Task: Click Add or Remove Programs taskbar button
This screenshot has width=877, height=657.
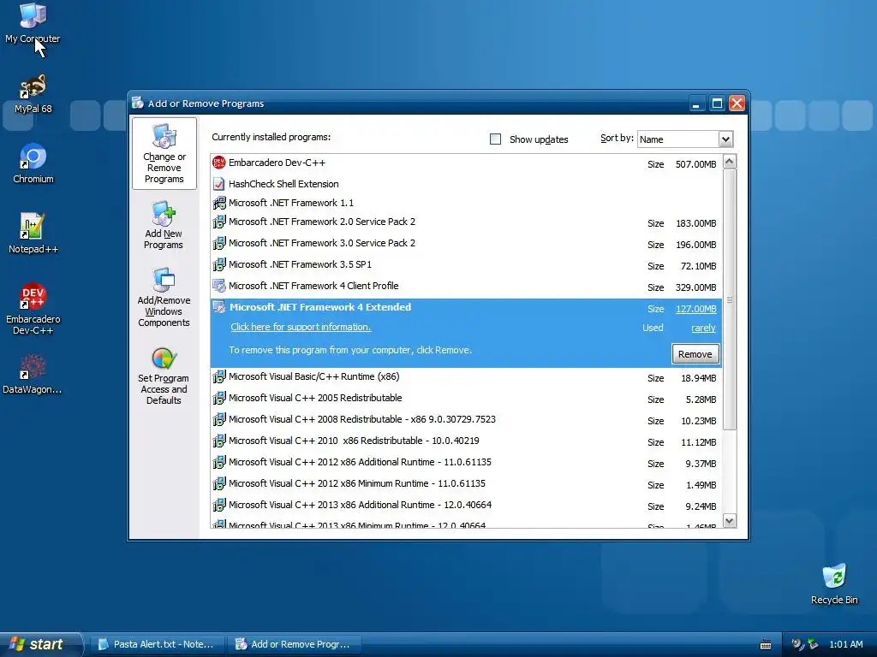Action: click(x=295, y=644)
